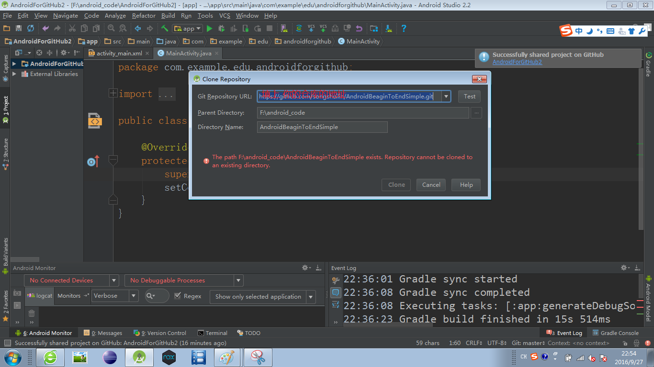Close the activity_main.xml tab
Image resolution: width=654 pixels, height=367 pixels.
click(x=147, y=54)
